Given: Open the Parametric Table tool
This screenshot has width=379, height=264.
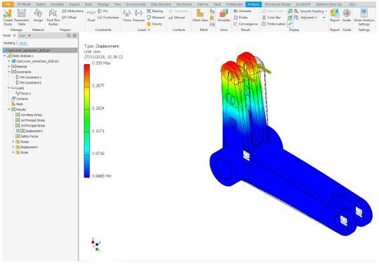Looking at the screenshot, I should tap(22, 18).
